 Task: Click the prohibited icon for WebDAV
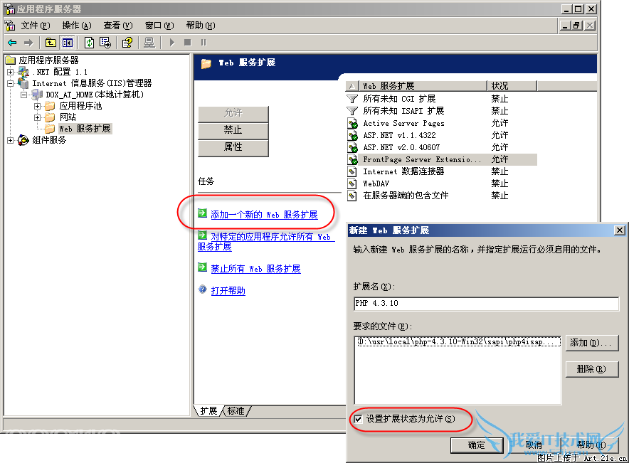pos(351,183)
